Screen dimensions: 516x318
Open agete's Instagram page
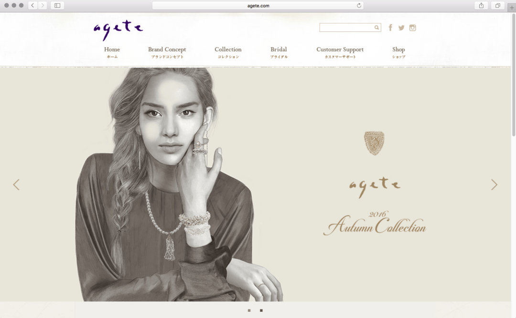[x=412, y=28]
